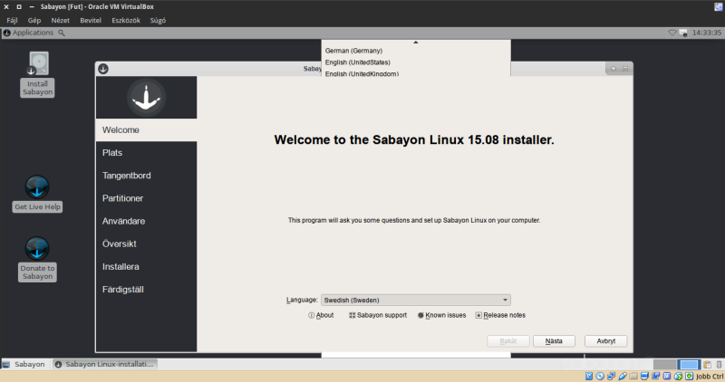Click the Sabayon taskbar button
725x382 pixels.
tap(24, 365)
